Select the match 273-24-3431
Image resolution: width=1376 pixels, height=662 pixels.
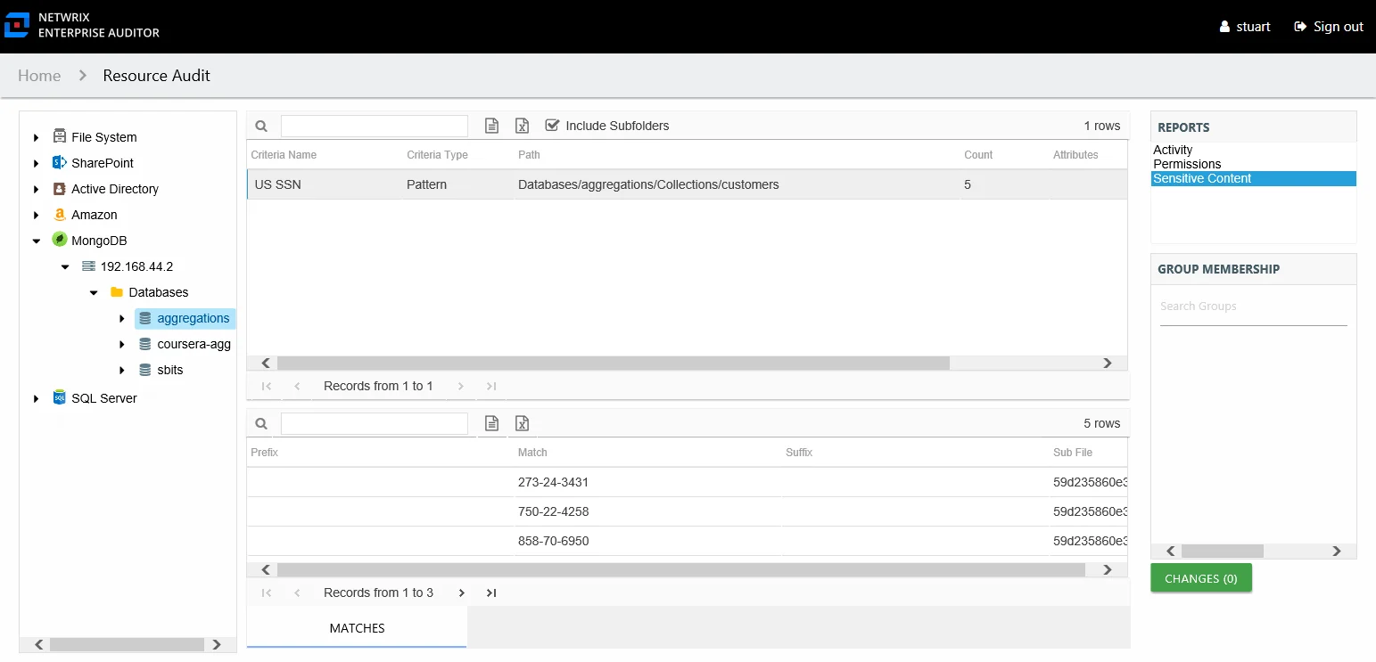553,482
